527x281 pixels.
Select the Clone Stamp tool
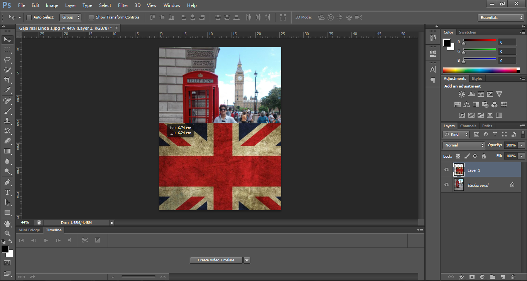[7, 121]
